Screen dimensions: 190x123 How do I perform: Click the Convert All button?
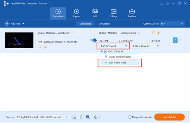tap(169, 117)
